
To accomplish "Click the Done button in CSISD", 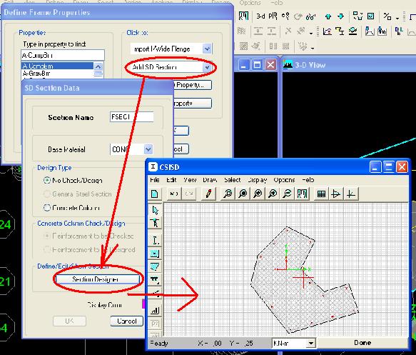I will point(362,343).
